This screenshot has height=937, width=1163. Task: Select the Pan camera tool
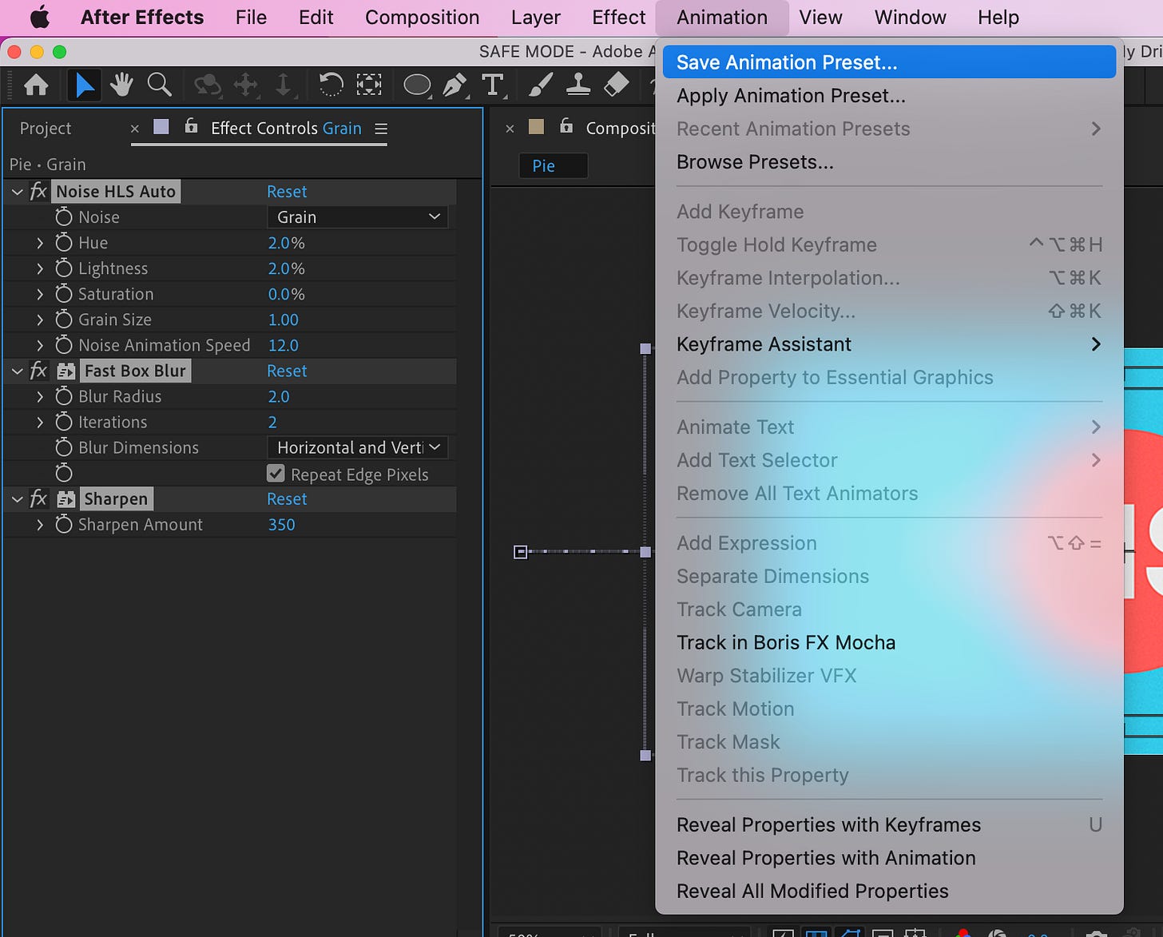[246, 85]
